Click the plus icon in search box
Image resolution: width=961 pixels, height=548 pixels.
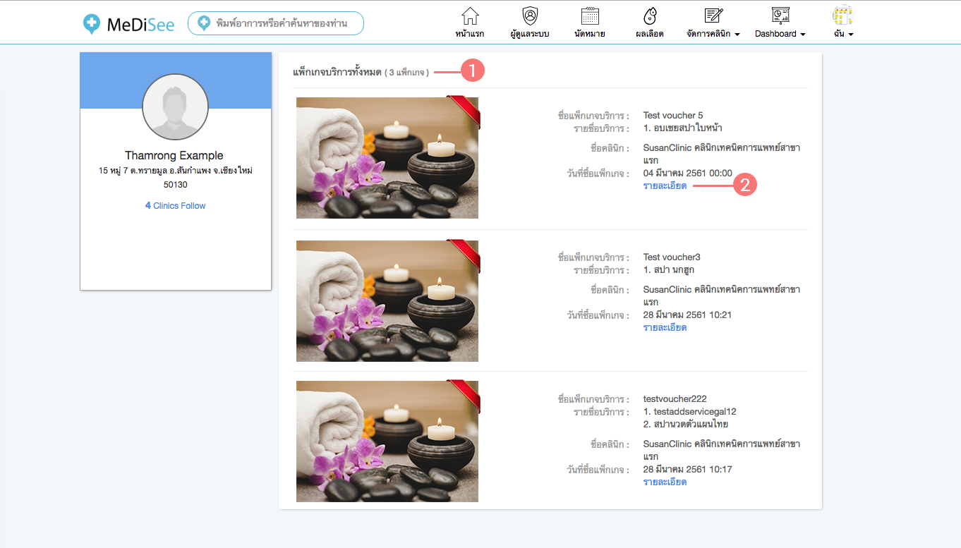pos(204,23)
